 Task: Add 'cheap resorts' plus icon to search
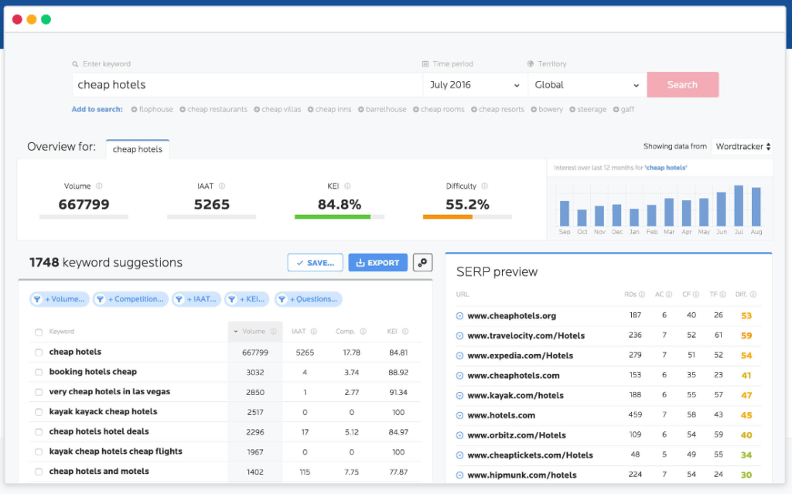click(474, 110)
